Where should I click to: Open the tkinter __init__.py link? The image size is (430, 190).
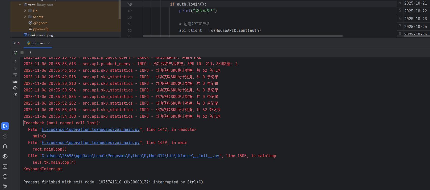[x=130, y=156]
